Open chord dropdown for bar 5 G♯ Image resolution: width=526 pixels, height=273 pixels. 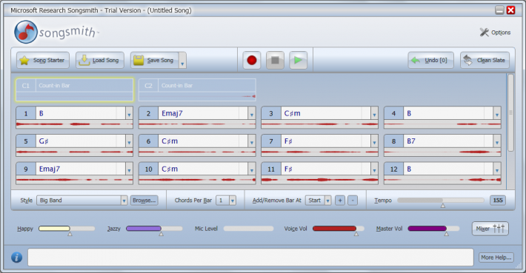tap(129, 141)
